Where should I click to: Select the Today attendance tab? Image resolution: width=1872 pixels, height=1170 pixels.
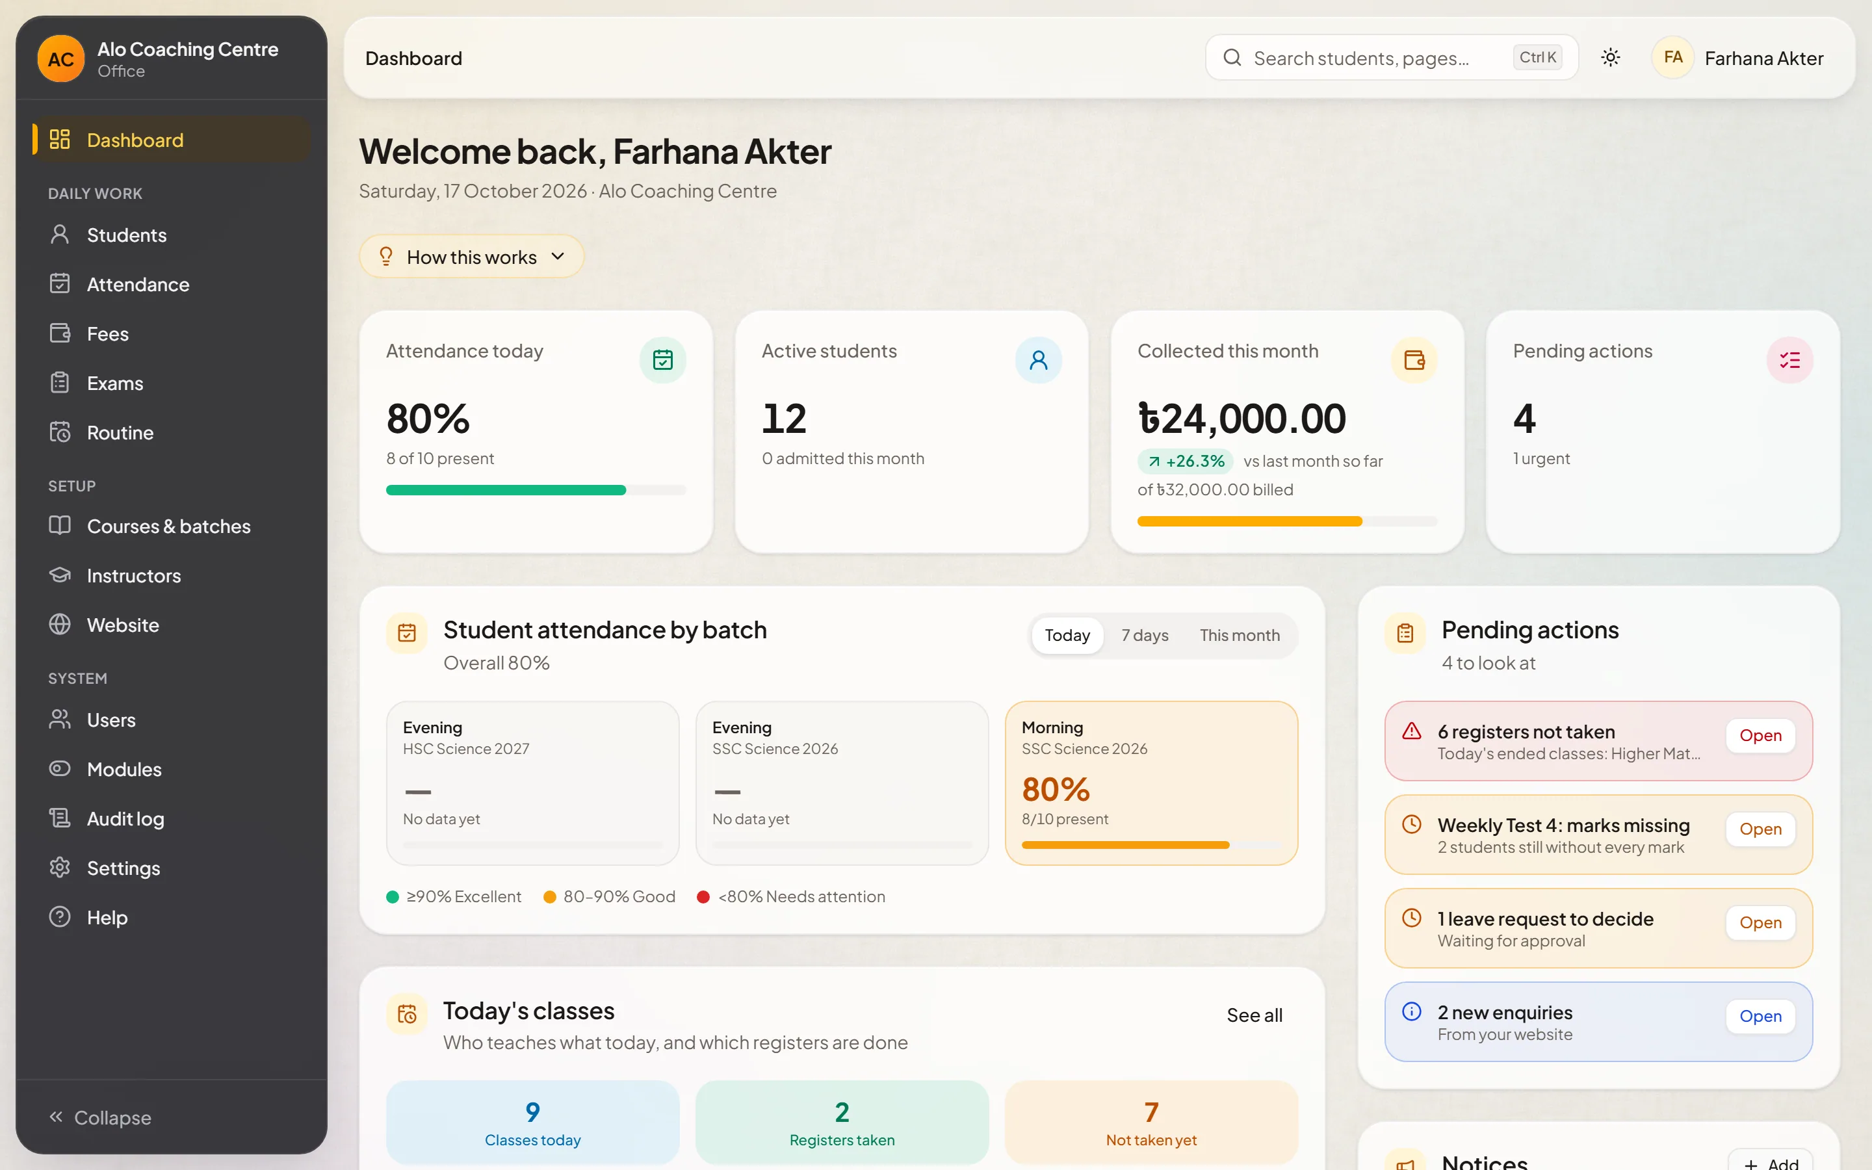(1067, 635)
